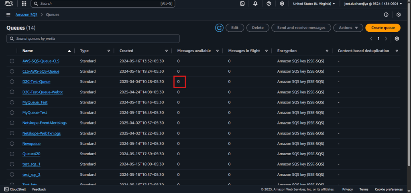
Task: Open the United States (N. Virginia) region selector
Action: coord(314,4)
